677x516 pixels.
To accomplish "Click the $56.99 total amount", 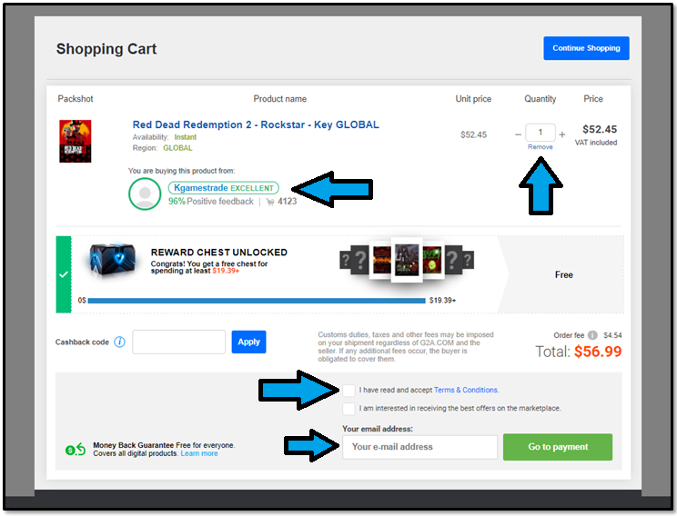I will click(598, 352).
